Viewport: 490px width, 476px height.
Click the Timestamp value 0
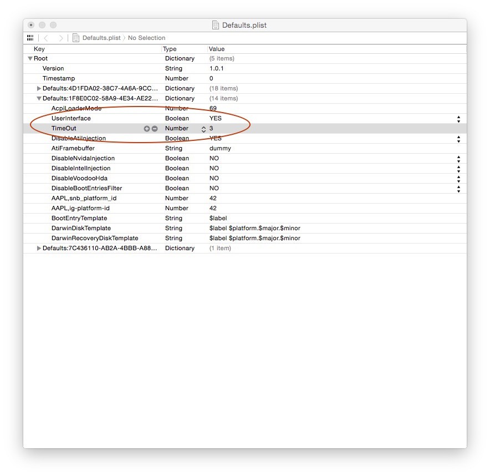coord(211,78)
